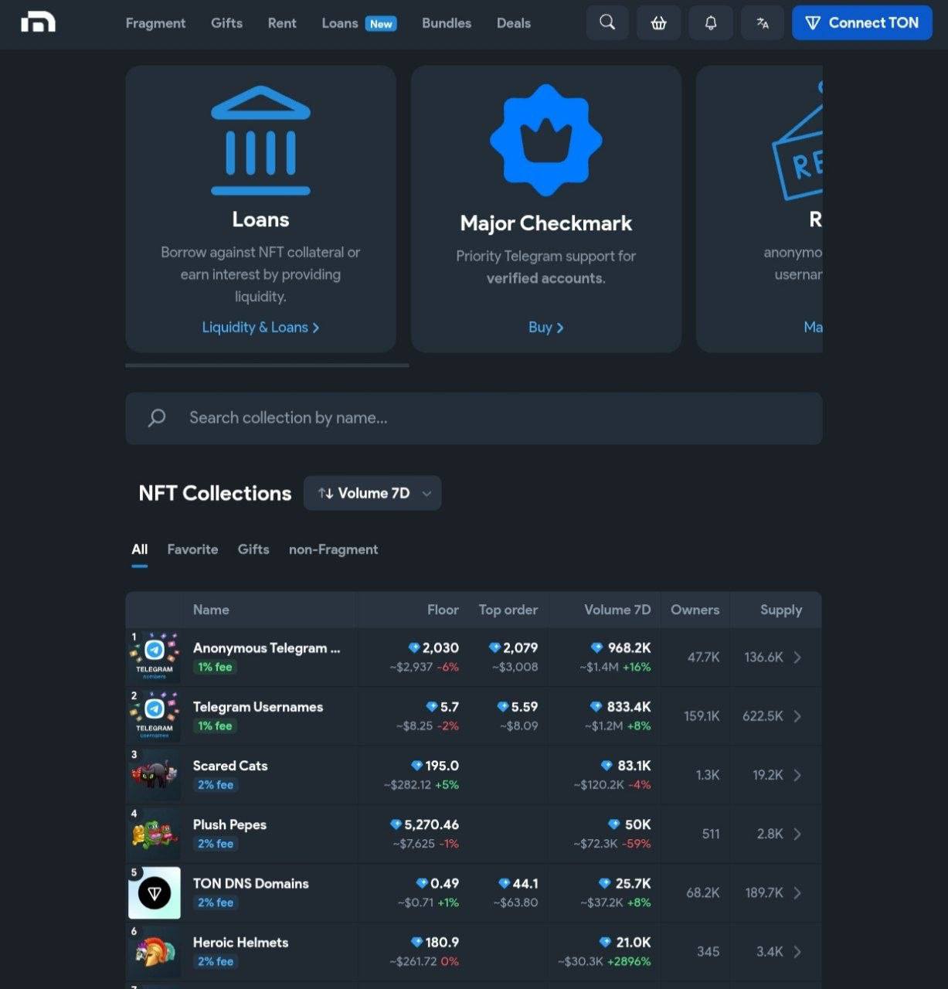Open the Gifts nav item in the header
The height and width of the screenshot is (989, 948).
point(226,23)
